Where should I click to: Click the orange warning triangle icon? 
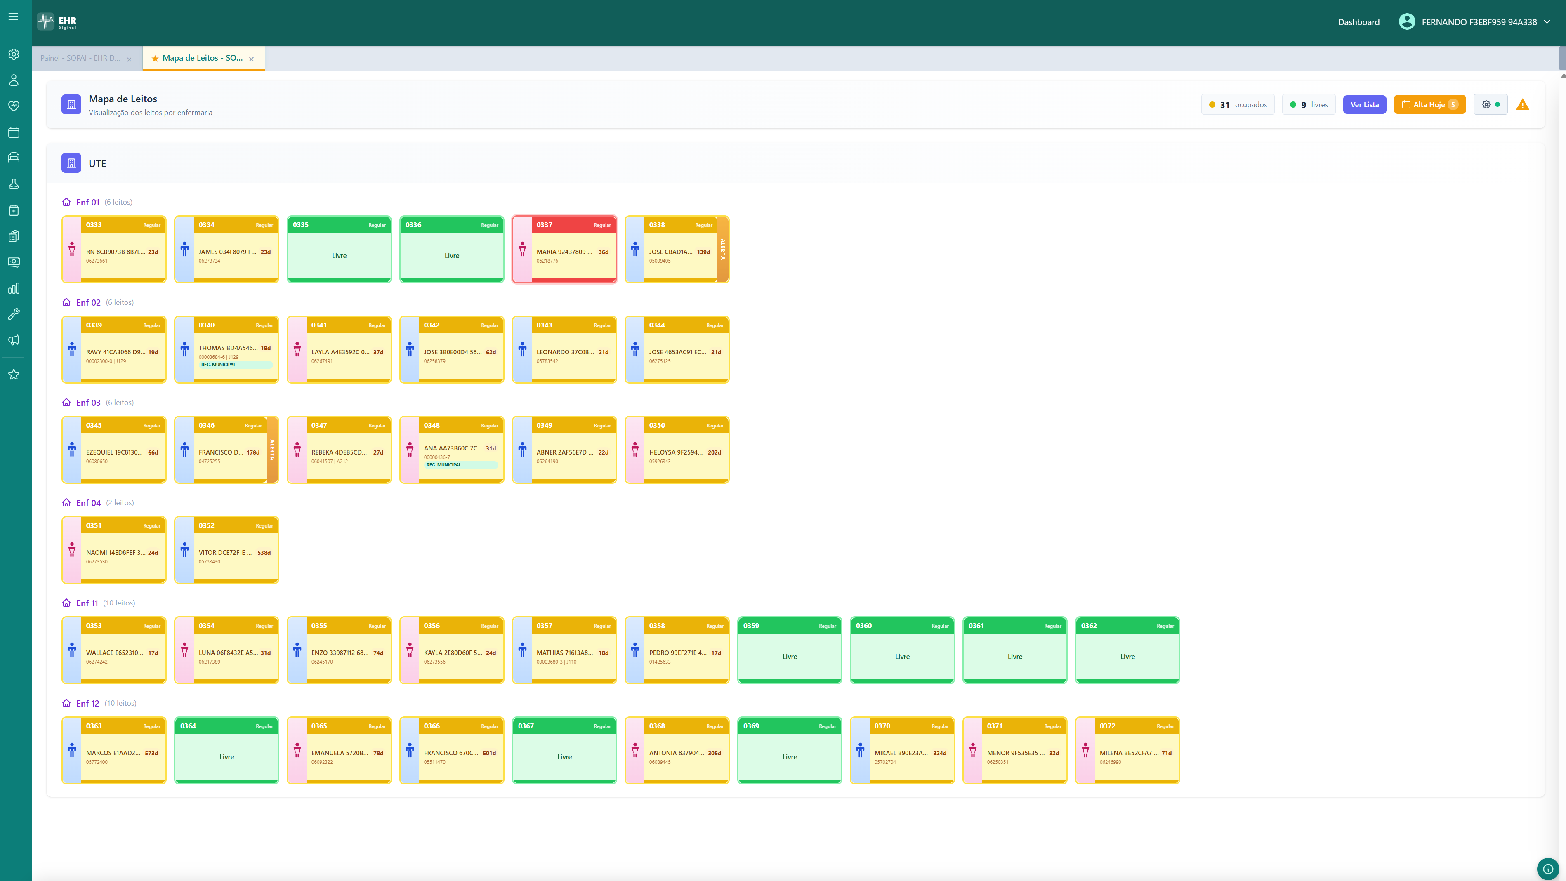(1522, 104)
